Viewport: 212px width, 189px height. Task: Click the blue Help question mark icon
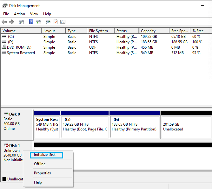(31, 22)
